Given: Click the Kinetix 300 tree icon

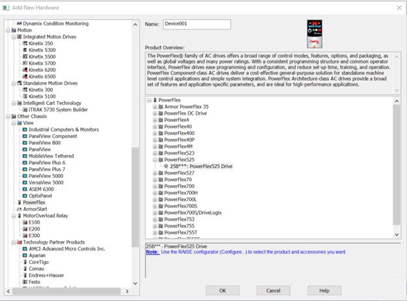Looking at the screenshot, I should point(25,90).
